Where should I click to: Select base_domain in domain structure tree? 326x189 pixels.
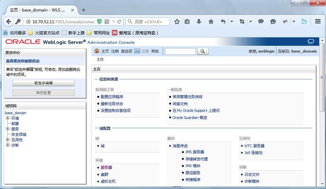point(16,113)
